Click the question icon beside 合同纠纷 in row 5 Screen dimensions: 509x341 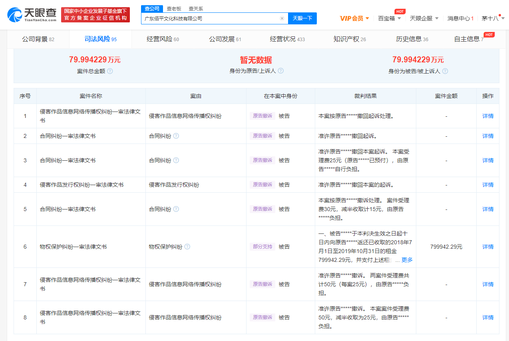tap(176, 209)
